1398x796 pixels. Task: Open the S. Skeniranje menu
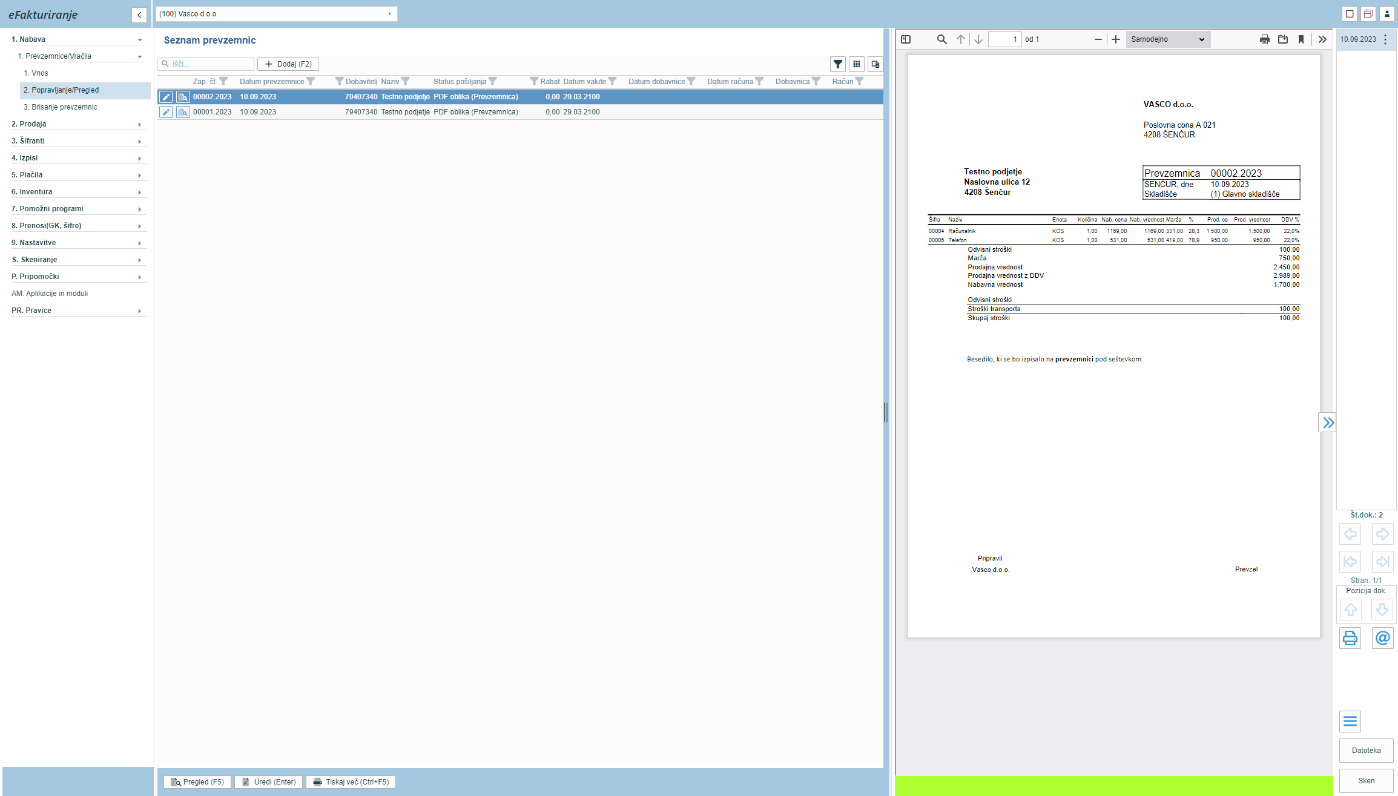[79, 260]
